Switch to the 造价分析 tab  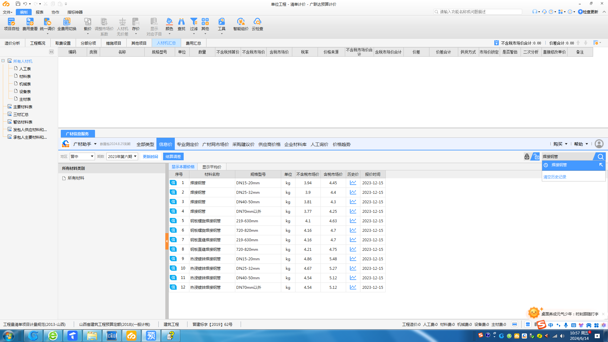(12, 43)
